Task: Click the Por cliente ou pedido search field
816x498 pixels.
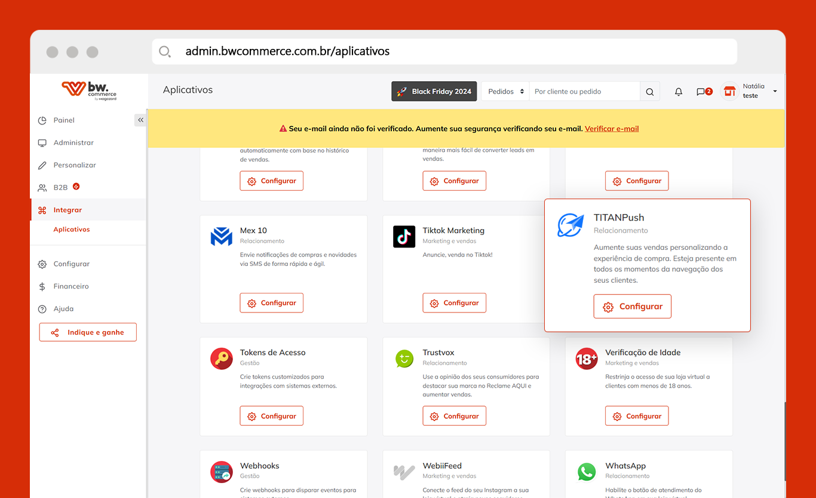Action: tap(584, 91)
